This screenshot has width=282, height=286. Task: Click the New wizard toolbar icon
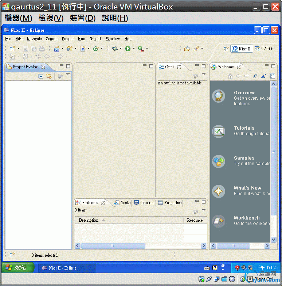12,49
